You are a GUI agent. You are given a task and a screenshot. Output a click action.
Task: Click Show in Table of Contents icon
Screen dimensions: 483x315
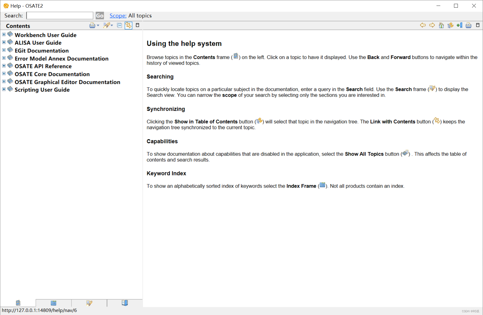(450, 25)
